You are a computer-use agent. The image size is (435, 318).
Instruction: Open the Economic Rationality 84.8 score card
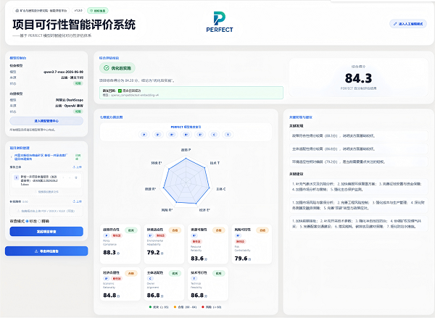(x=120, y=284)
